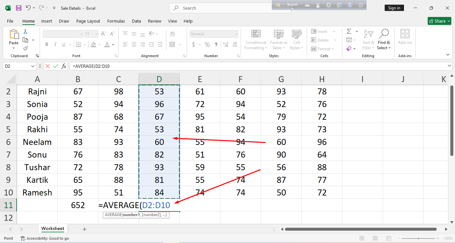Open the Add-ins button in the ribbon
The width and height of the screenshot is (455, 243).
[x=405, y=37]
